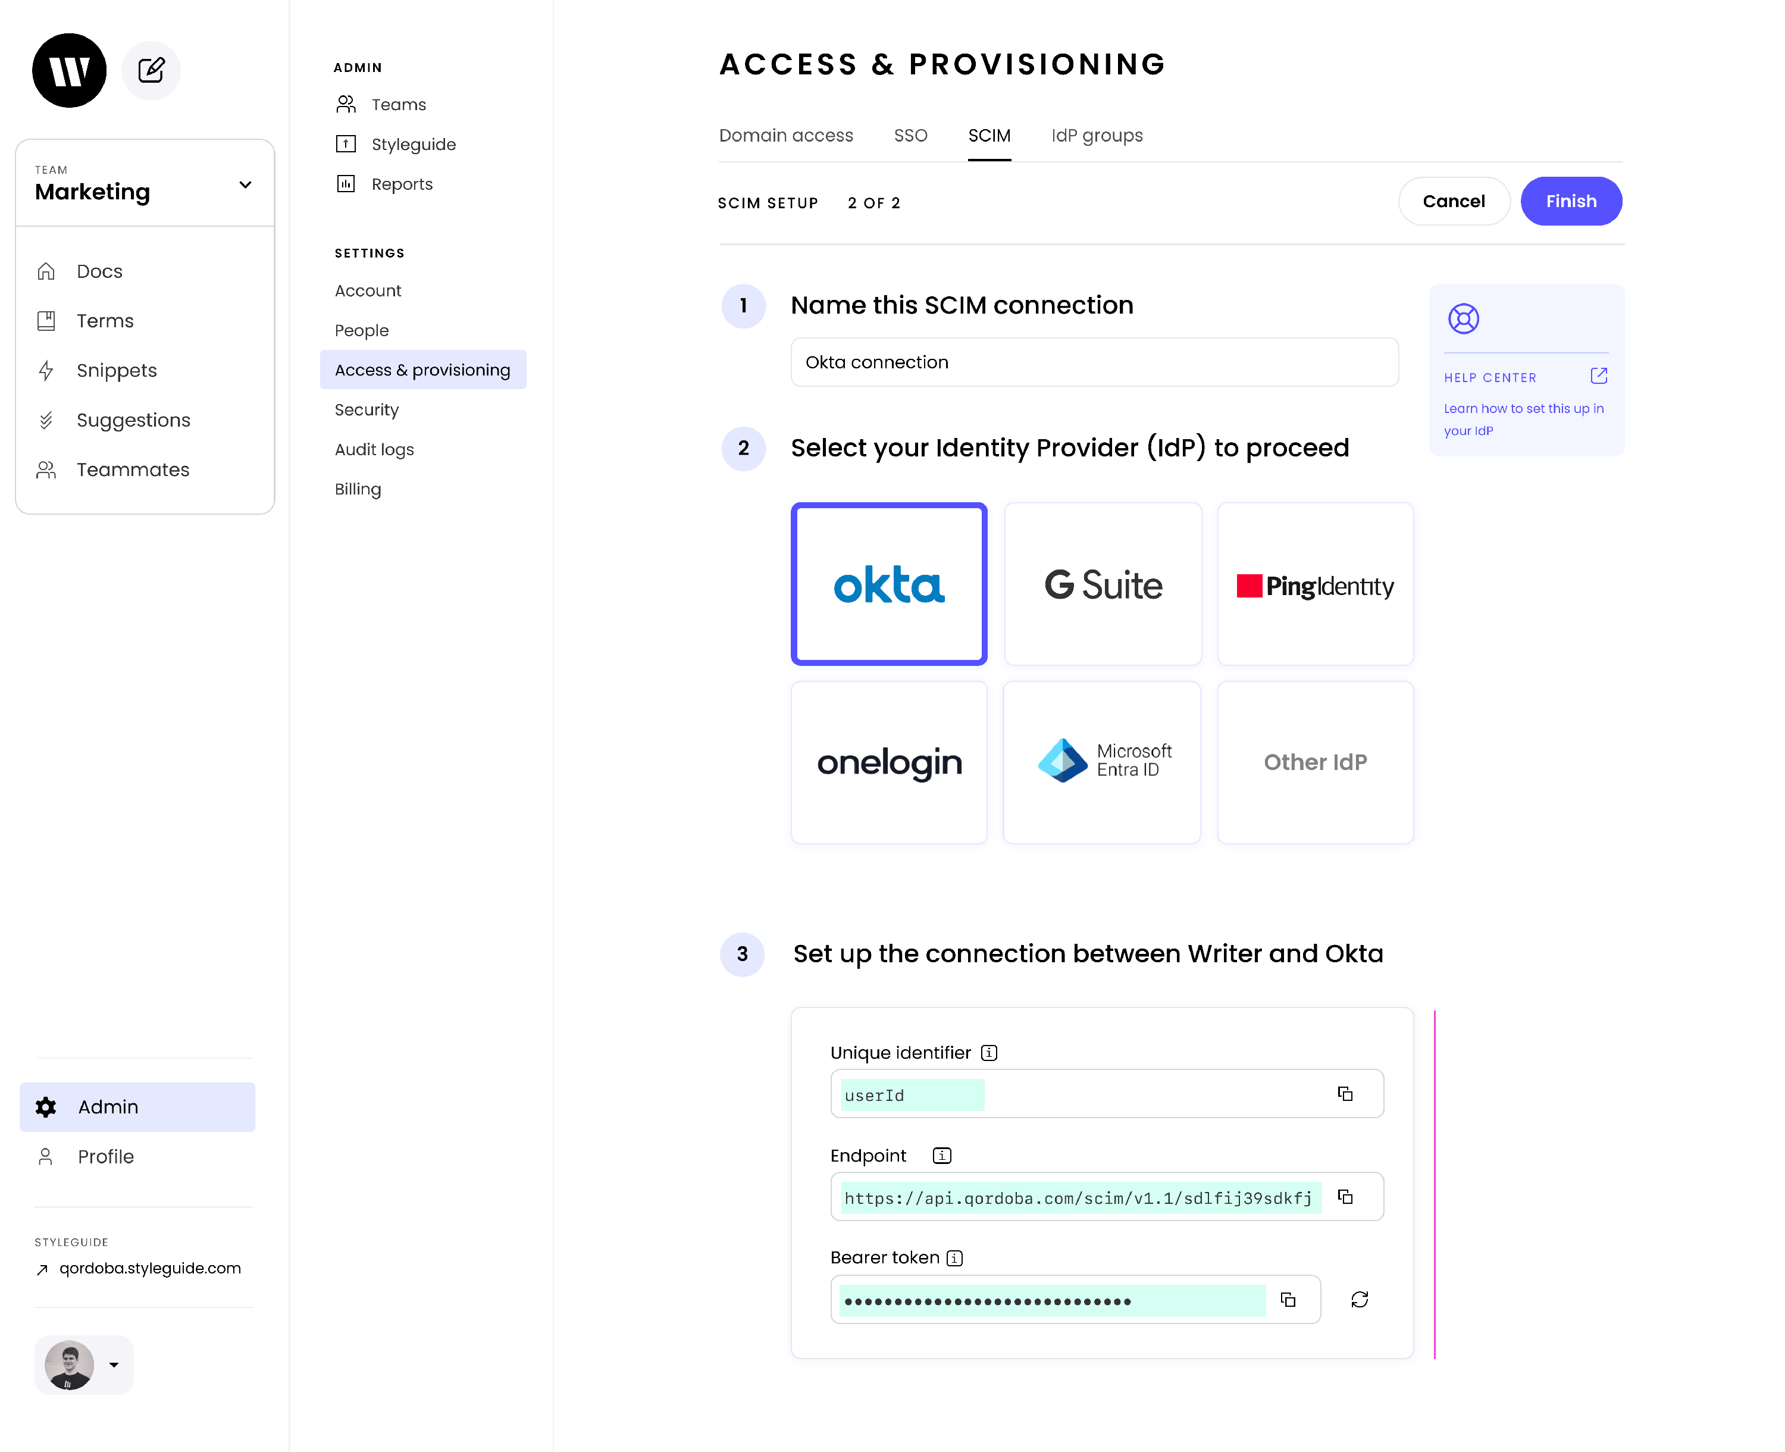1785x1452 pixels.
Task: Open qordoba.styleguide.com link
Action: click(x=150, y=1268)
